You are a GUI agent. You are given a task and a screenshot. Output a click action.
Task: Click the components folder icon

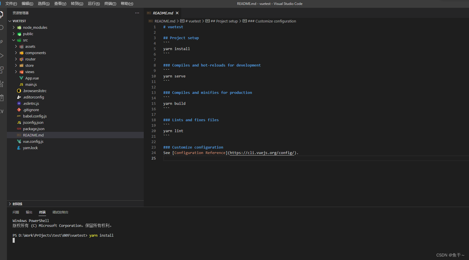click(21, 53)
